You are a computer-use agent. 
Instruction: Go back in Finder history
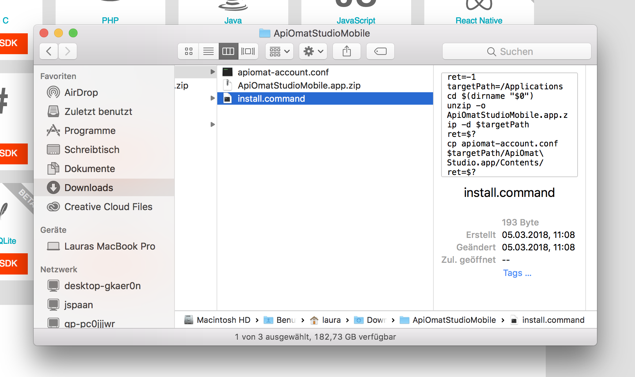[49, 51]
